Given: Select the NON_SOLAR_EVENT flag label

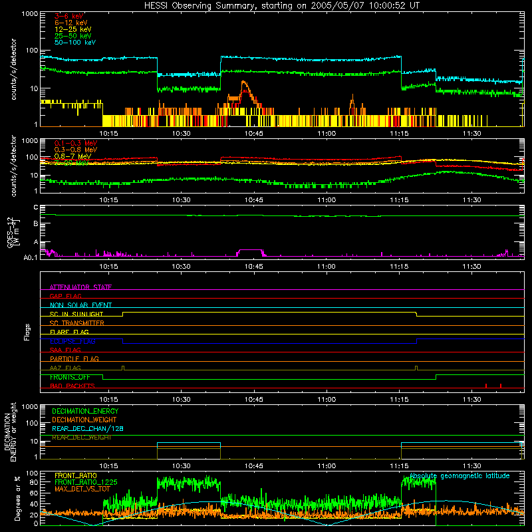Looking at the screenshot, I should click(80, 305).
